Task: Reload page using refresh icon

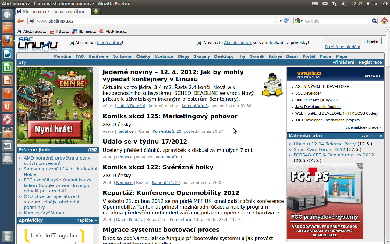Action: point(286,21)
